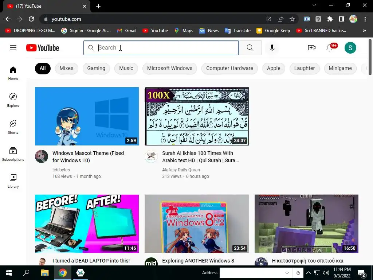
Task: Select the Music filter chip
Action: [x=126, y=68]
